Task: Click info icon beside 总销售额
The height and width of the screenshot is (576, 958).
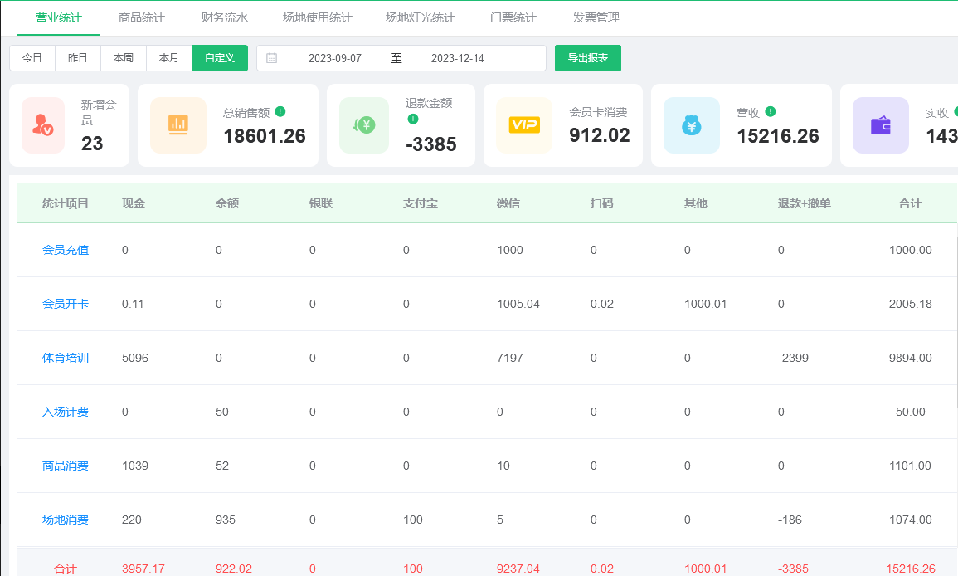Action: coord(280,111)
